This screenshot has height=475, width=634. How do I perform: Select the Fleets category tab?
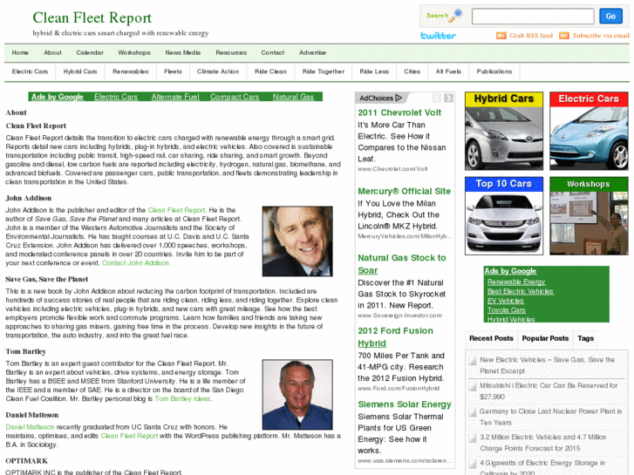[173, 71]
